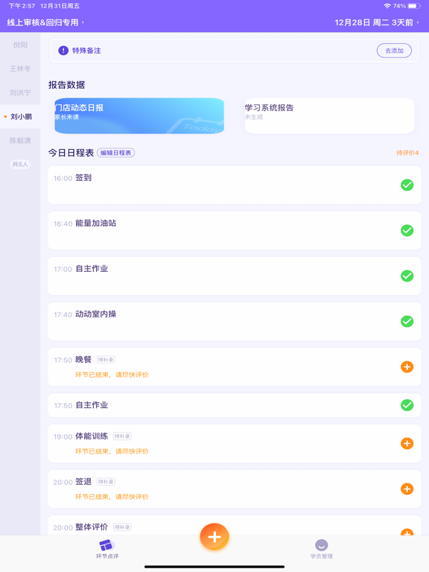Toggle the green check on 17:00 自主作业
The image size is (429, 572).
point(407,276)
